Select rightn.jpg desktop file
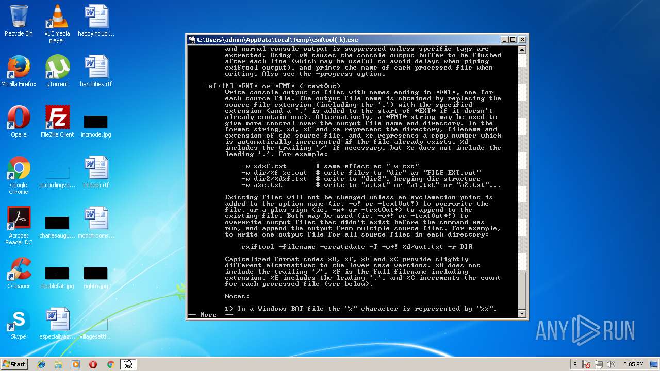660x371 pixels. click(x=96, y=277)
